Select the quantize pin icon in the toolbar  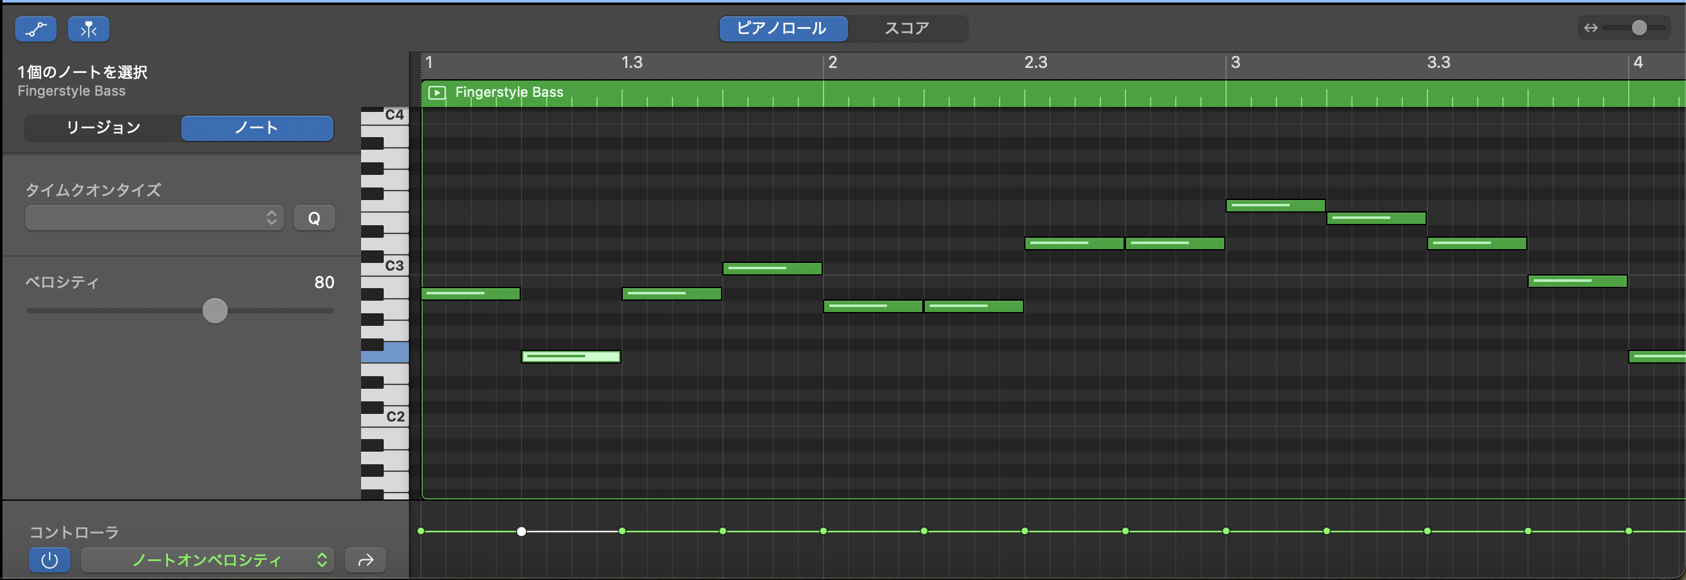88,29
